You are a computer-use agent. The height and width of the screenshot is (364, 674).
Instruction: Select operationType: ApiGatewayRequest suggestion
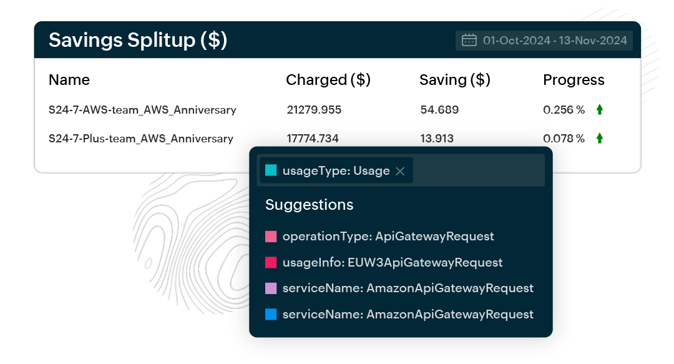pos(388,237)
